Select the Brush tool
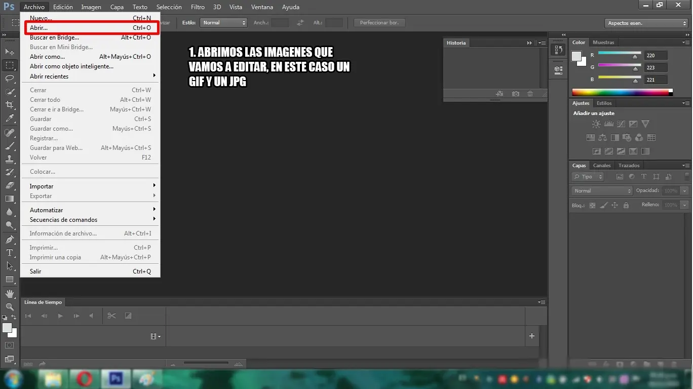Image resolution: width=693 pixels, height=389 pixels. 10,146
